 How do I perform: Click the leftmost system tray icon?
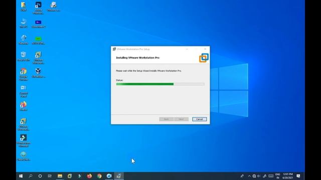pos(242,176)
